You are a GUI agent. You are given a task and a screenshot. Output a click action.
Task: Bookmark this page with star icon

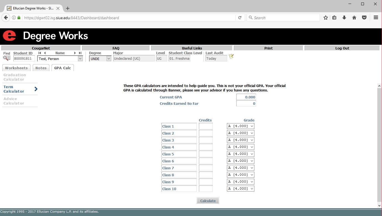(326, 18)
